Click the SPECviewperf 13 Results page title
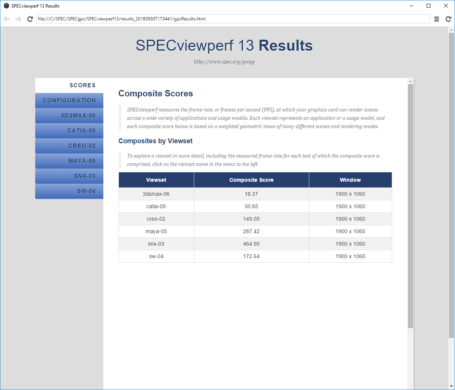 (224, 46)
